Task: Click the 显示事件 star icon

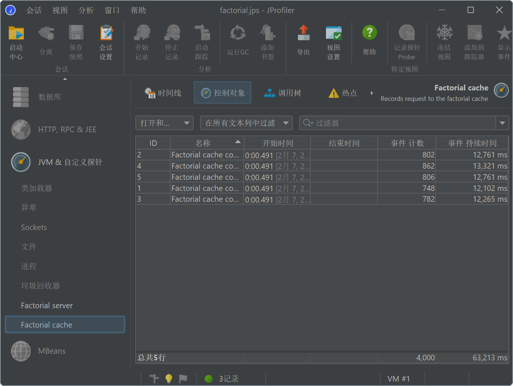Action: pyautogui.click(x=504, y=33)
